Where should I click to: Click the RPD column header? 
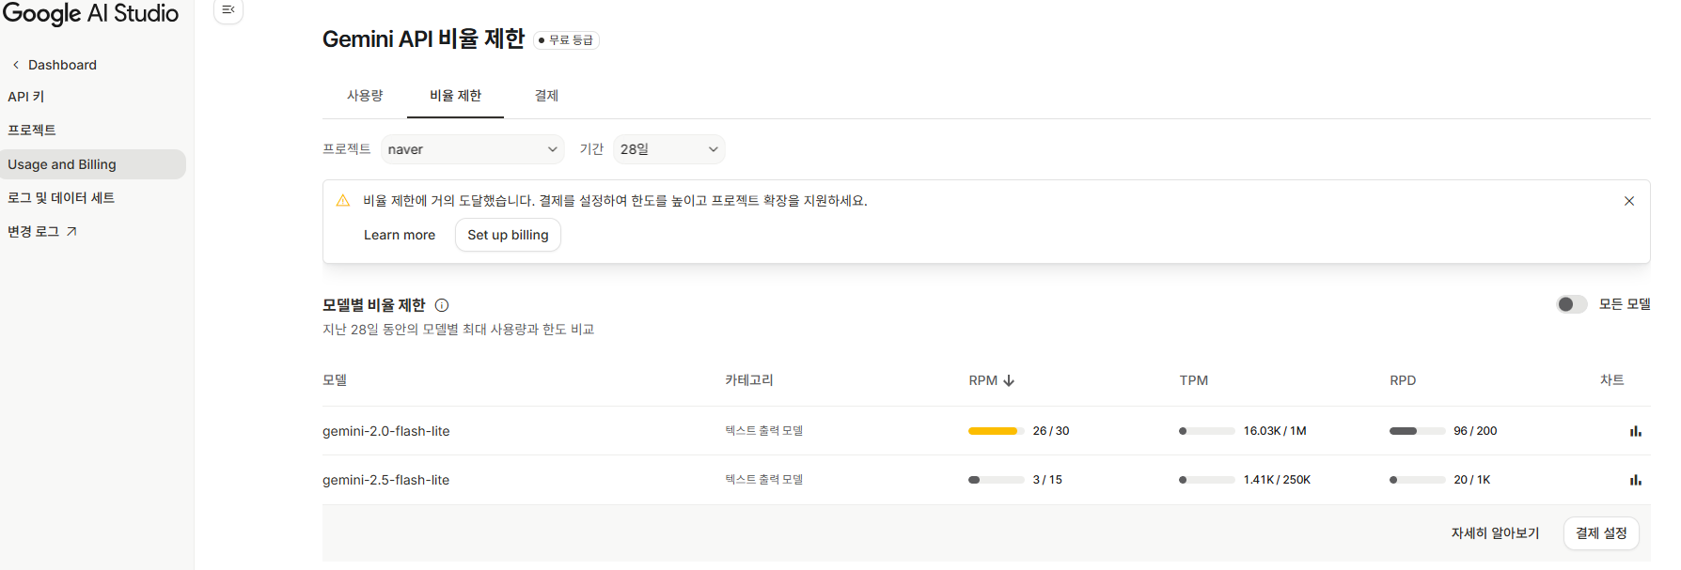click(x=1403, y=380)
